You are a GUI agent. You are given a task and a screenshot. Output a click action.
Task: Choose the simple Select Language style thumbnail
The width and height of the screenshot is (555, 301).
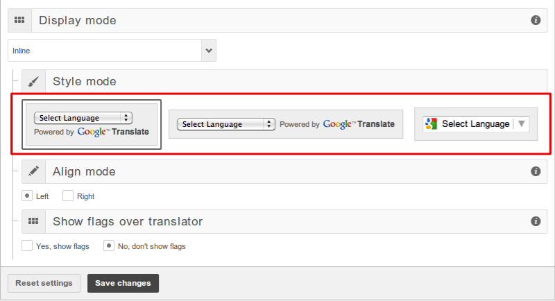476,124
